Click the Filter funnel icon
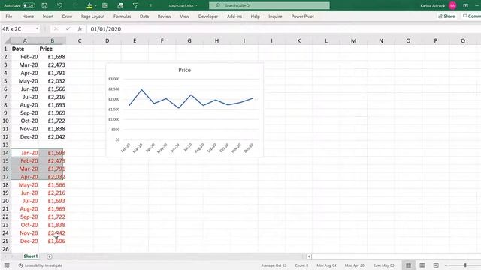 [x=135, y=5]
